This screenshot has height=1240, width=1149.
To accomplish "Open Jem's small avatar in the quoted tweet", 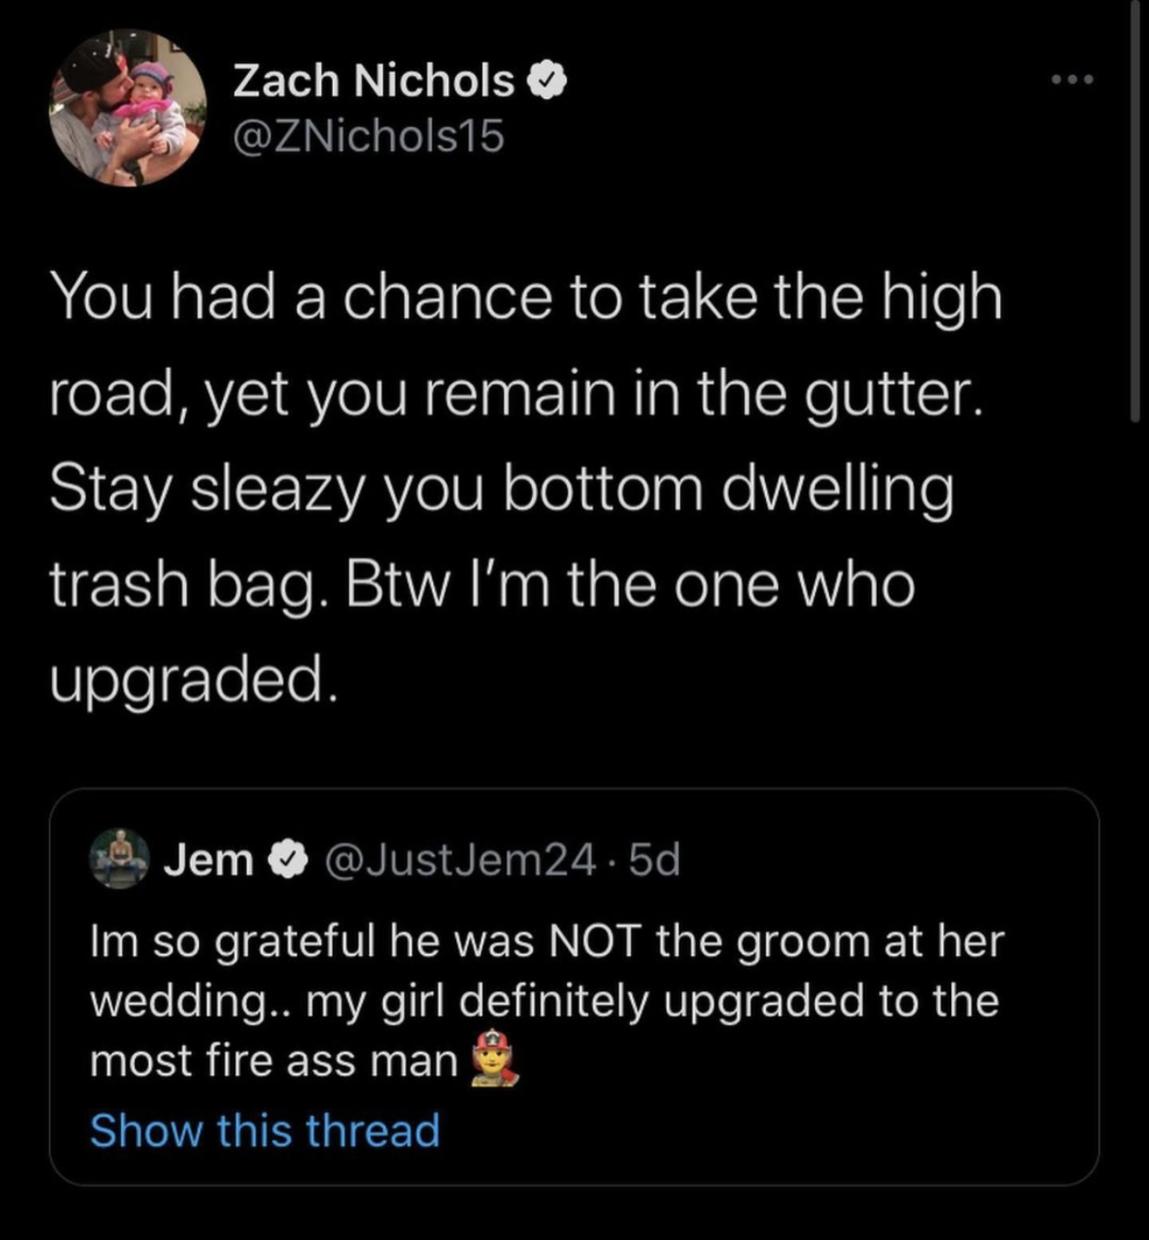I will point(118,859).
